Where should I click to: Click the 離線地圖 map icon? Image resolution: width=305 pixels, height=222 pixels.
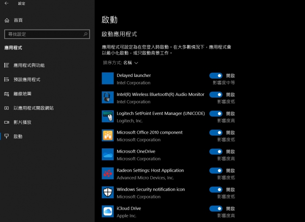click(7, 94)
